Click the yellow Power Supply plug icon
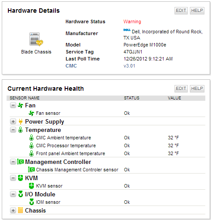Screen dimensions: 211x220 point(21,121)
